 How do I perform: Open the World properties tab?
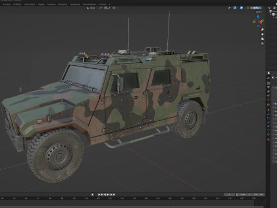point(268,99)
